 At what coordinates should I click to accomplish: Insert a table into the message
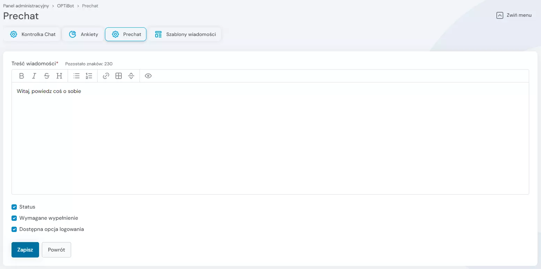119,76
